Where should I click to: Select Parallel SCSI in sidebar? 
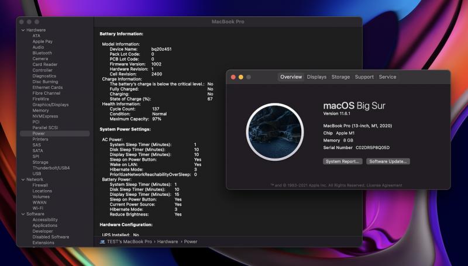[x=45, y=127]
